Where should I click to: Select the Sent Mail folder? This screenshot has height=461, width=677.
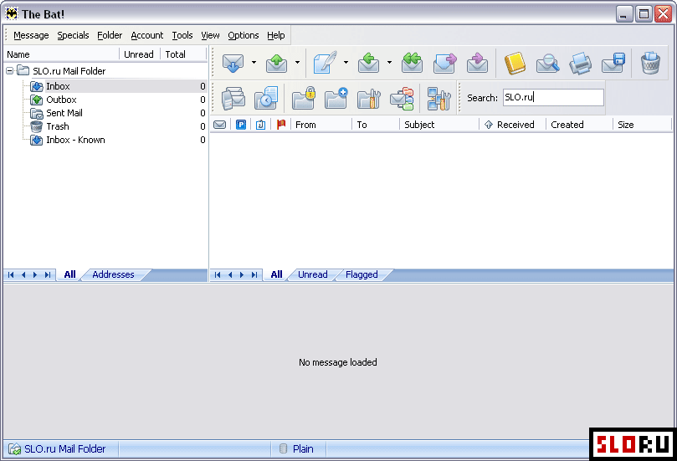(64, 113)
